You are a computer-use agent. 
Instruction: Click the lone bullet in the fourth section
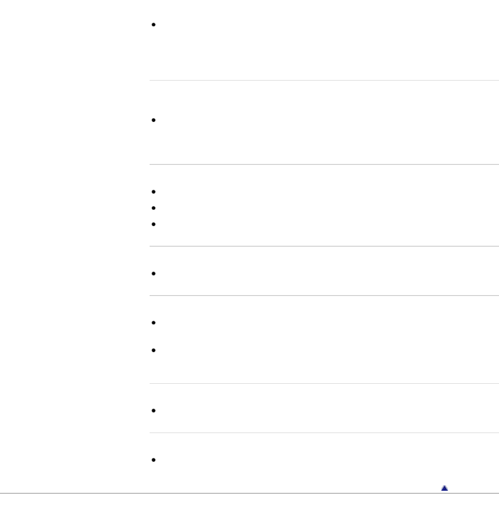tap(153, 274)
